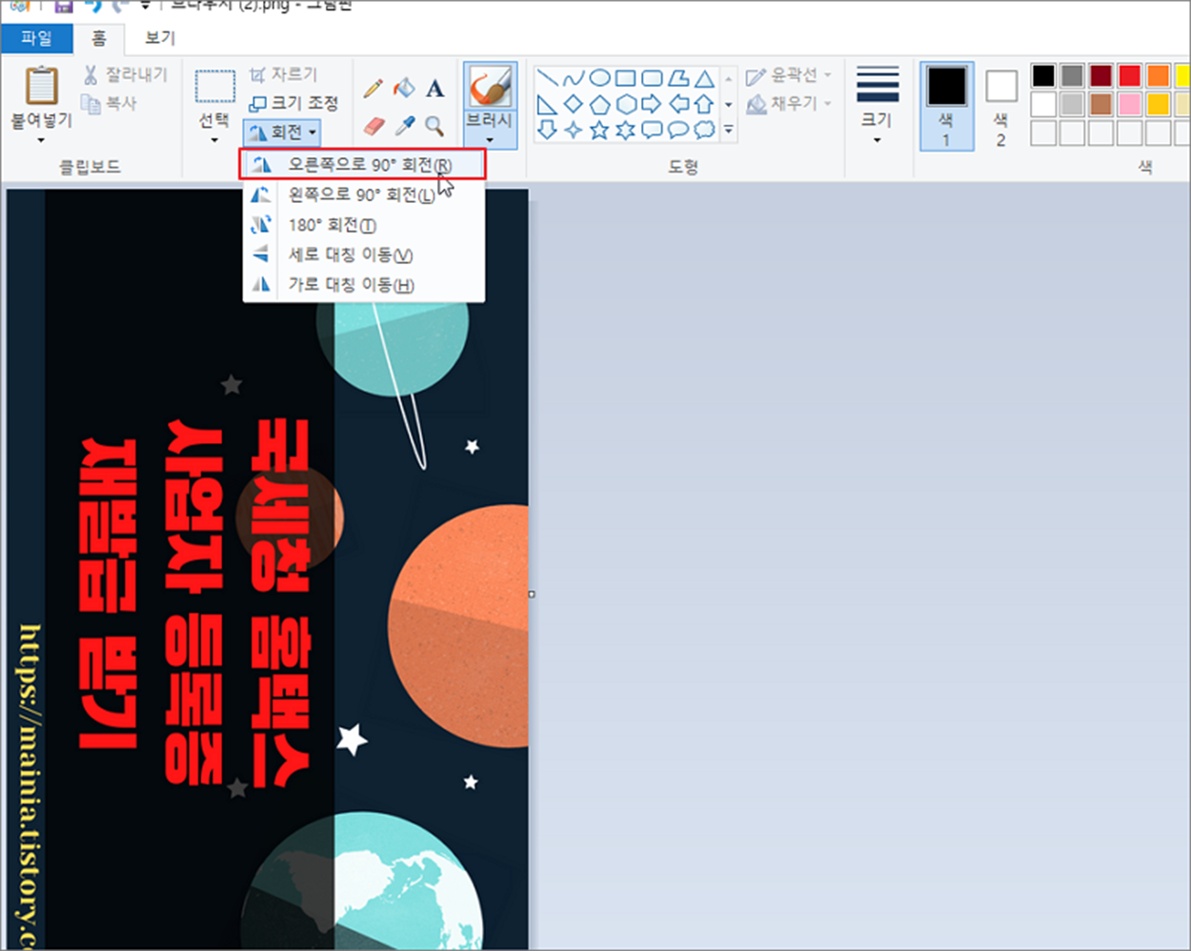Image resolution: width=1191 pixels, height=951 pixels.
Task: Click the paste clipboard icon
Action: [41, 85]
